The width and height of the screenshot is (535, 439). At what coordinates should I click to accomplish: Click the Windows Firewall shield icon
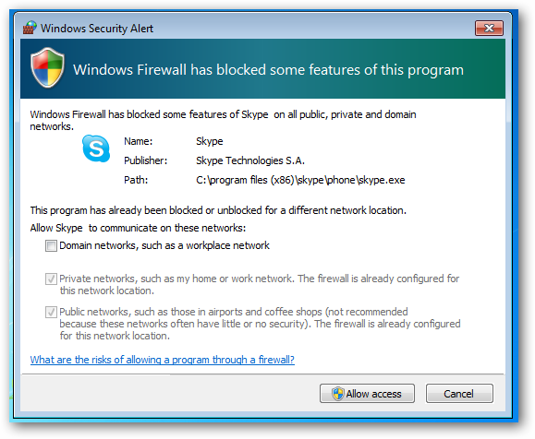pos(47,67)
